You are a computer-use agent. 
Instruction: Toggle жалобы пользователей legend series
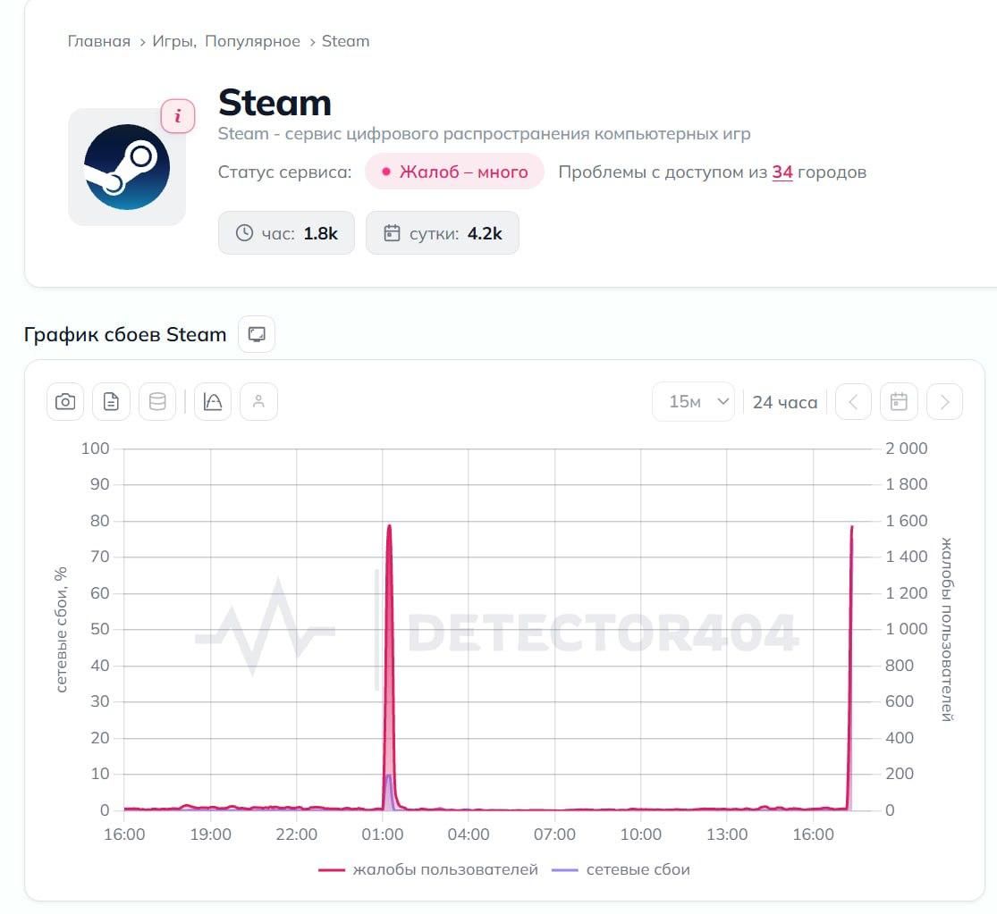point(428,869)
